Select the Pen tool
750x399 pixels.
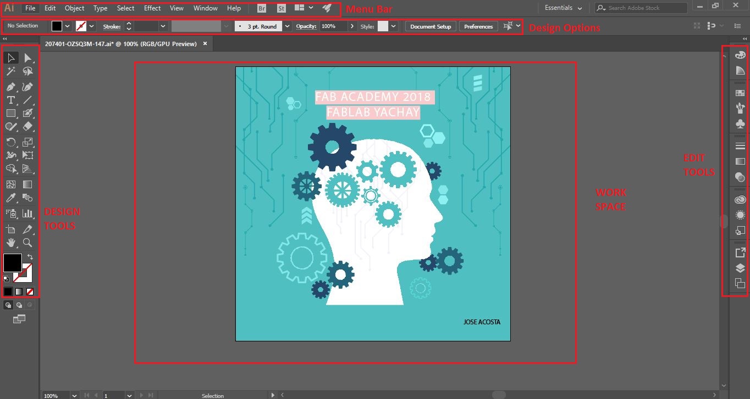pyautogui.click(x=11, y=87)
